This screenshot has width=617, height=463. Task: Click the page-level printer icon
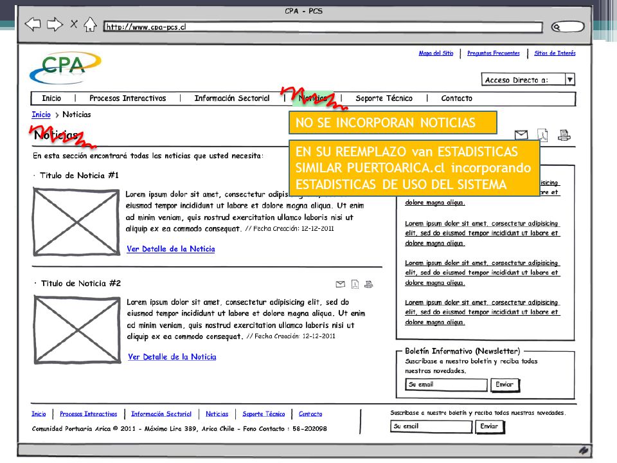coord(564,135)
